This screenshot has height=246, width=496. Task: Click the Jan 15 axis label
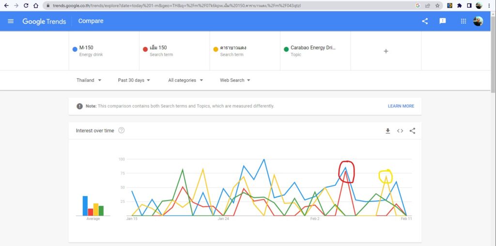132,219
